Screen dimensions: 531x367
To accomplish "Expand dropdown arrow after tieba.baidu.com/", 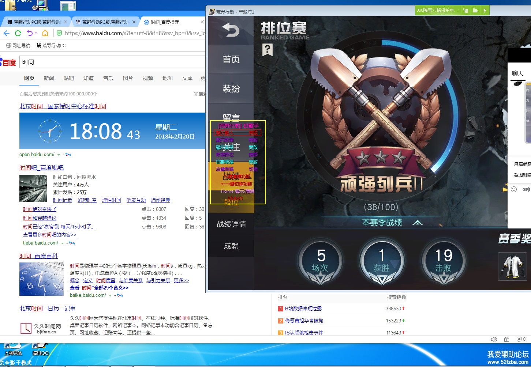I will coord(62,243).
